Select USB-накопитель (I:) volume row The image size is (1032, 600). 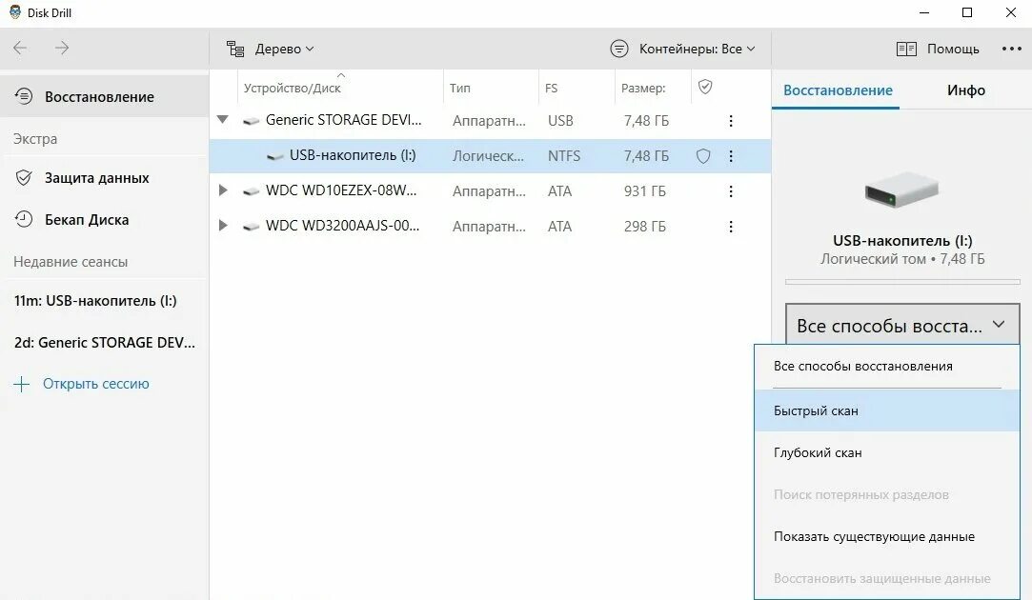pos(490,156)
